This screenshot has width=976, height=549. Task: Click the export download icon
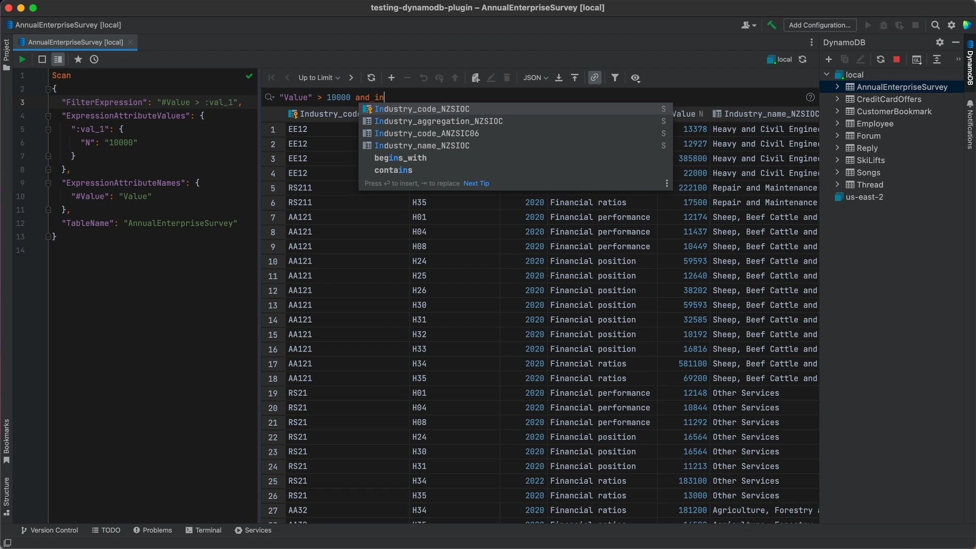(x=559, y=78)
